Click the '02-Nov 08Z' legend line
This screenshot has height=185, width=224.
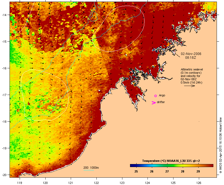[x=188, y=79]
